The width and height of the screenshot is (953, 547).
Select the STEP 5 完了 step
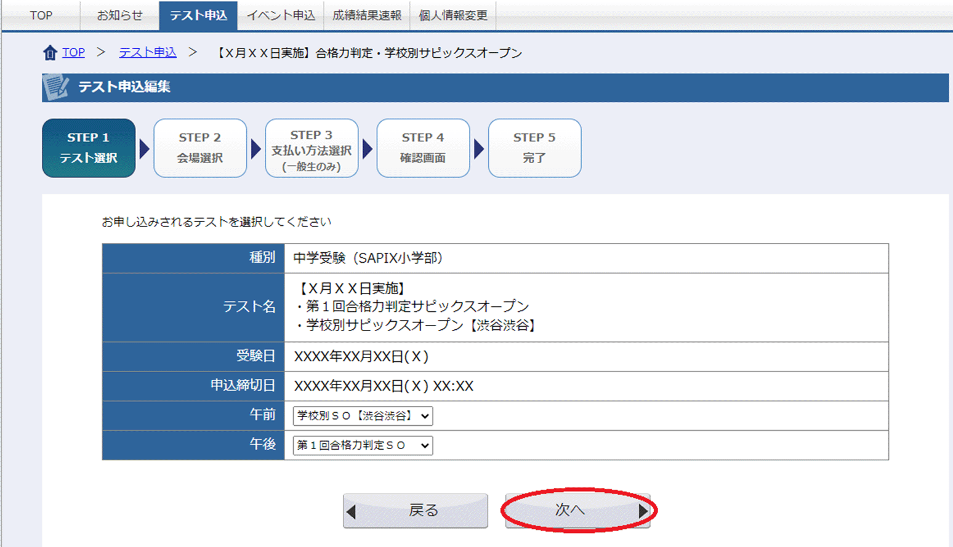pyautogui.click(x=534, y=148)
